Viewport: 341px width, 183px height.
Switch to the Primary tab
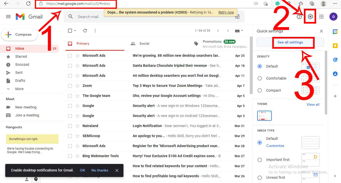tap(94, 43)
